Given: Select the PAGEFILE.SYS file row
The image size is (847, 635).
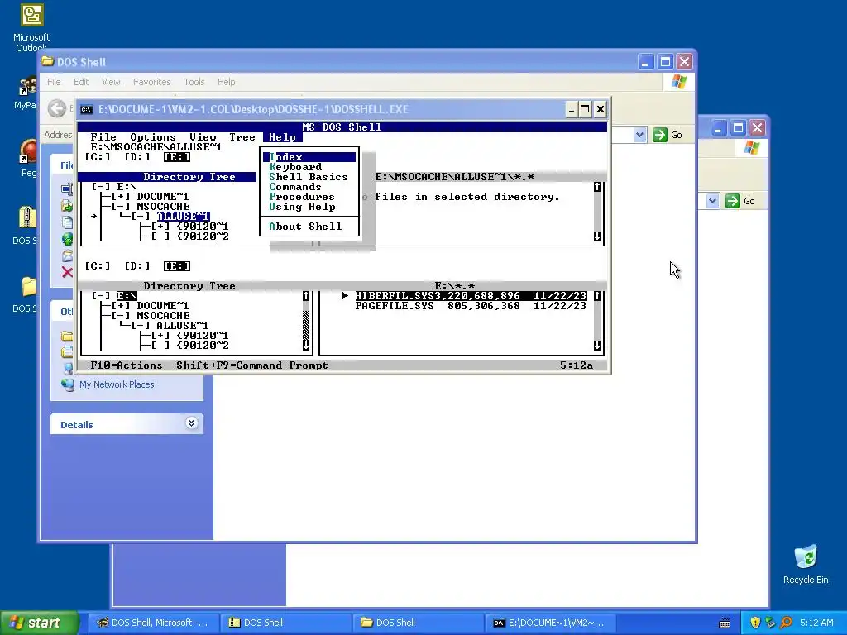Looking at the screenshot, I should 471,306.
